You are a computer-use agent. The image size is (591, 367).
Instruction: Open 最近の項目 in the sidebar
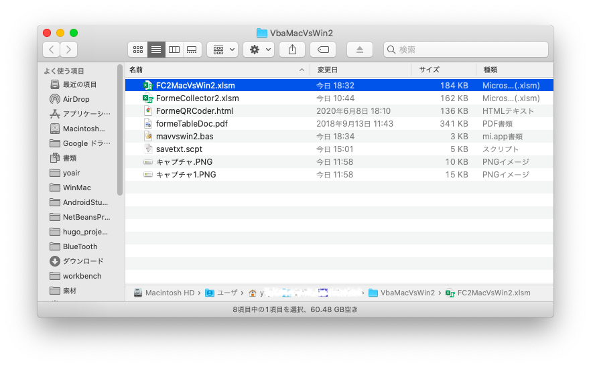79,84
